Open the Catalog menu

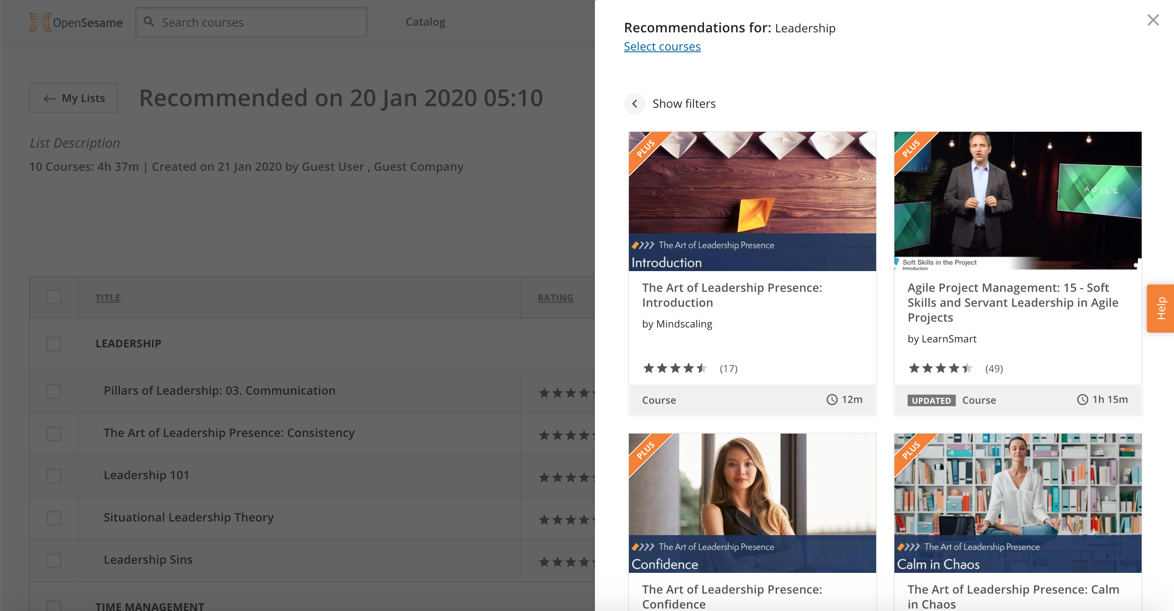tap(425, 22)
